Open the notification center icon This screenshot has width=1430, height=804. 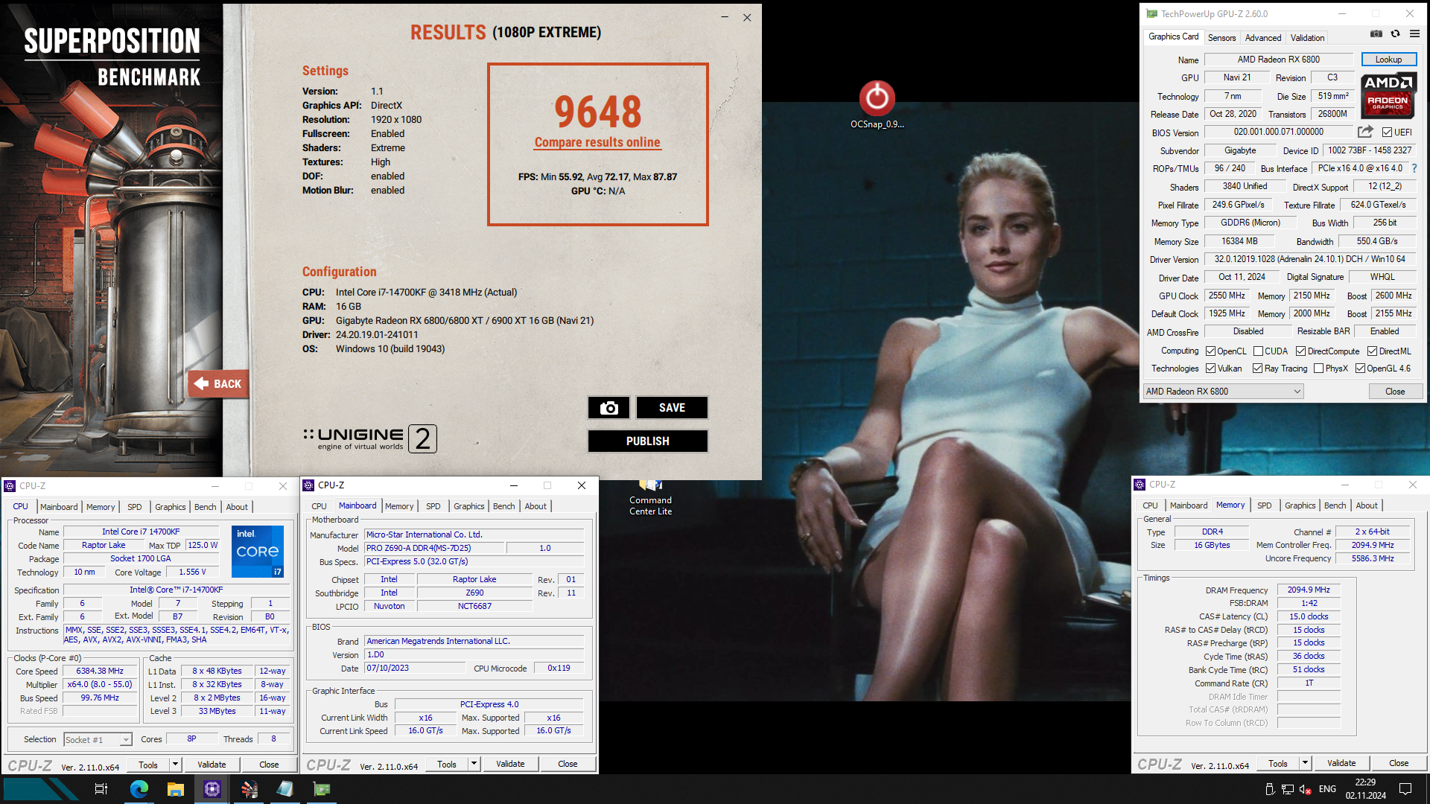[x=1405, y=789]
